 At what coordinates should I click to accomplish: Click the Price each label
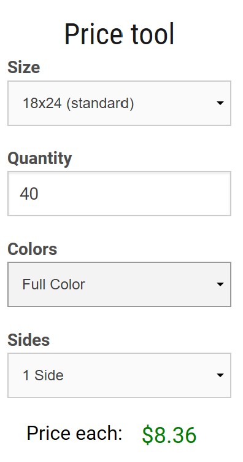(74, 433)
